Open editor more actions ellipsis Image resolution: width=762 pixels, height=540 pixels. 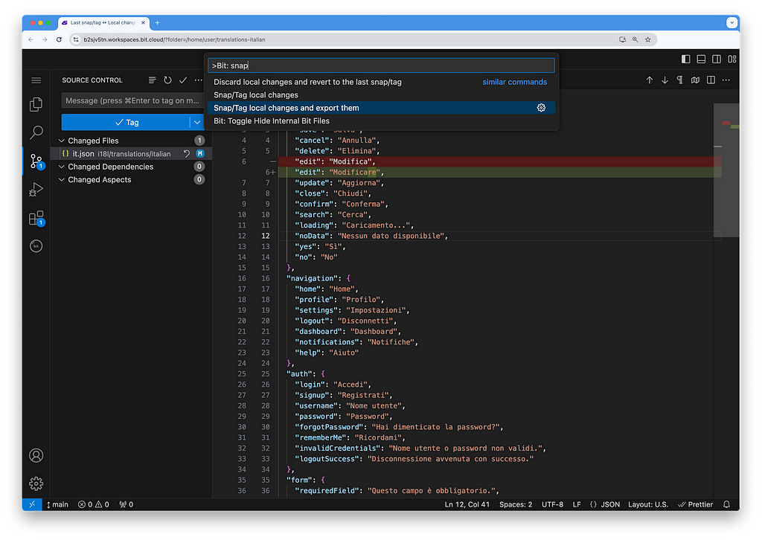click(x=726, y=80)
